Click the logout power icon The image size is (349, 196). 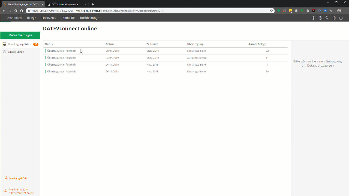(341, 18)
